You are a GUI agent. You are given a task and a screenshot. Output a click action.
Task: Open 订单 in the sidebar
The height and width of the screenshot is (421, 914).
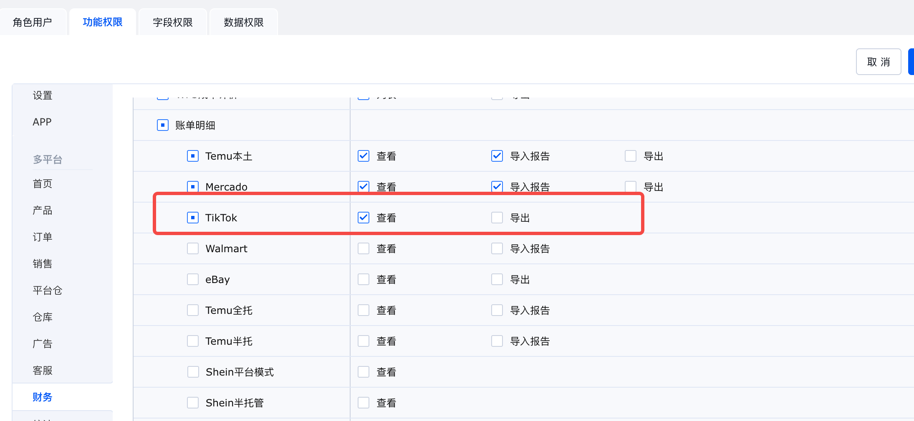point(43,237)
